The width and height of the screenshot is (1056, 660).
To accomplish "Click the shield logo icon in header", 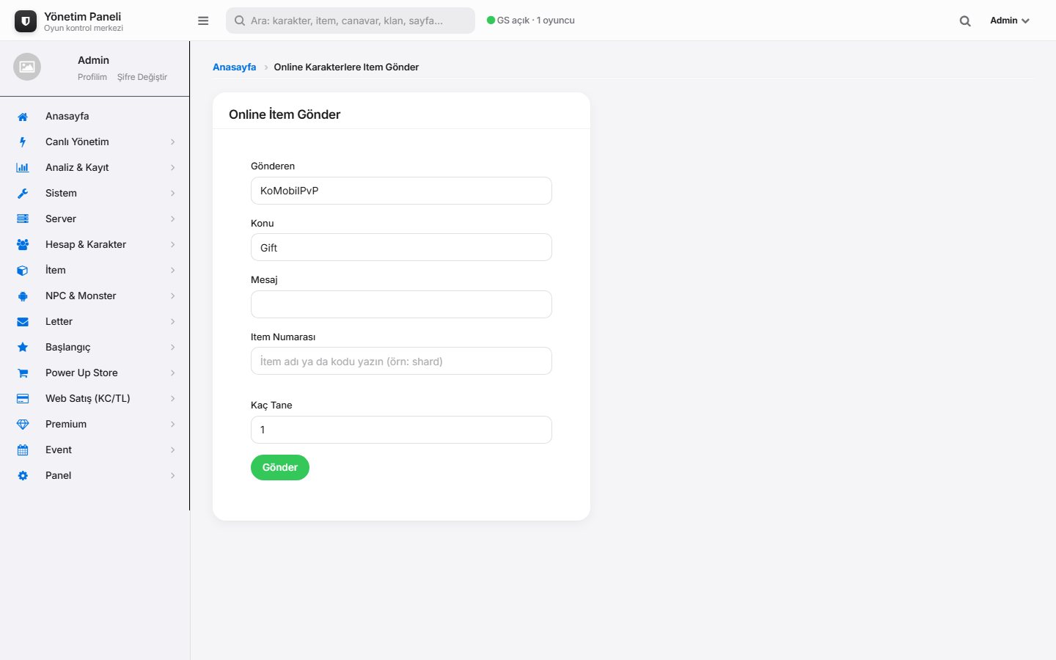I will 26,21.
